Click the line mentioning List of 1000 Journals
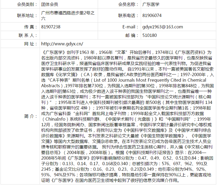Viewport: 217px width, 185px height. pos(124,80)
